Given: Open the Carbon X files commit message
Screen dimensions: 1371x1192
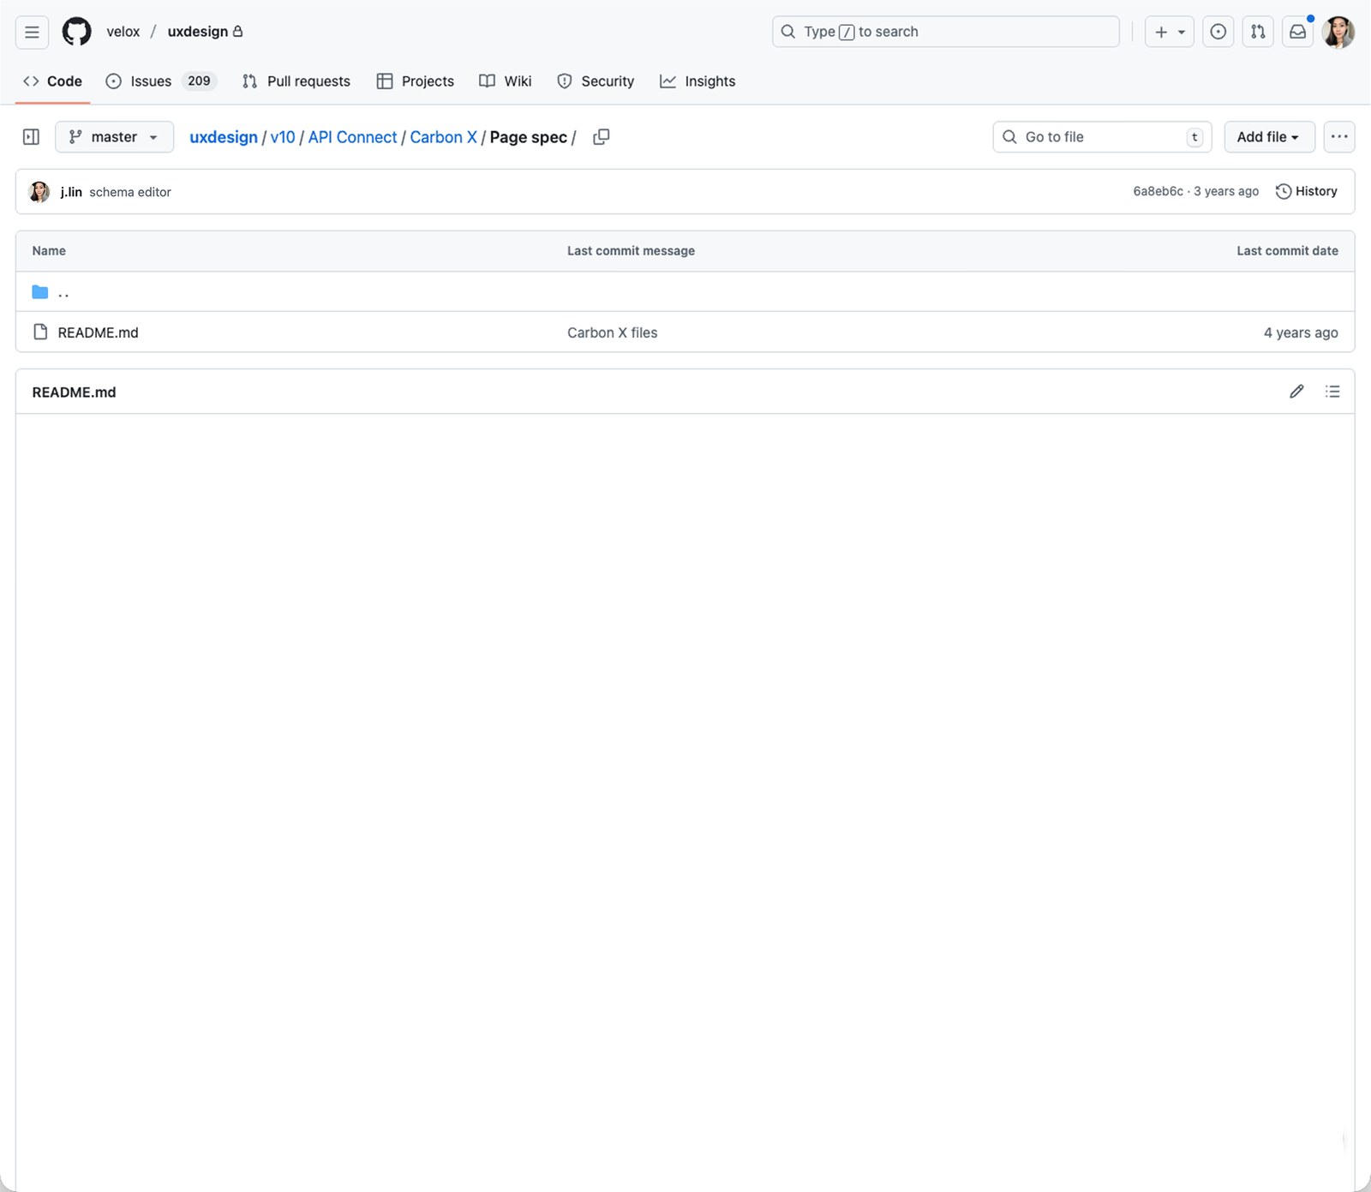Looking at the screenshot, I should pyautogui.click(x=613, y=332).
